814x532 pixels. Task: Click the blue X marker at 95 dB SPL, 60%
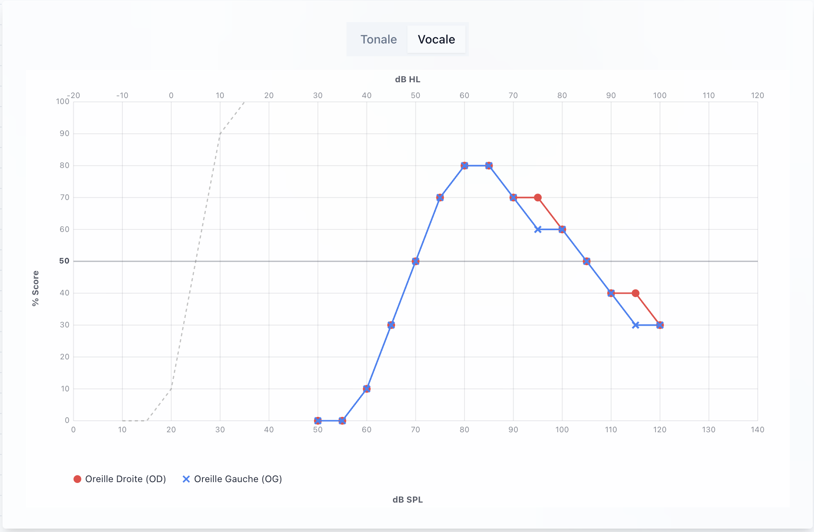pos(538,229)
